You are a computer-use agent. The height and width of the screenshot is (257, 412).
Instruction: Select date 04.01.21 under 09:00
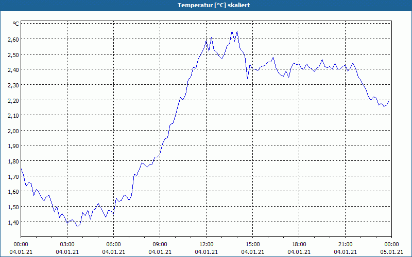(x=160, y=252)
